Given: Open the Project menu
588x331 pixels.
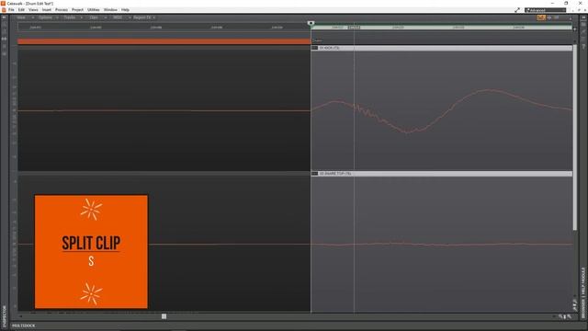Looking at the screenshot, I should click(77, 10).
